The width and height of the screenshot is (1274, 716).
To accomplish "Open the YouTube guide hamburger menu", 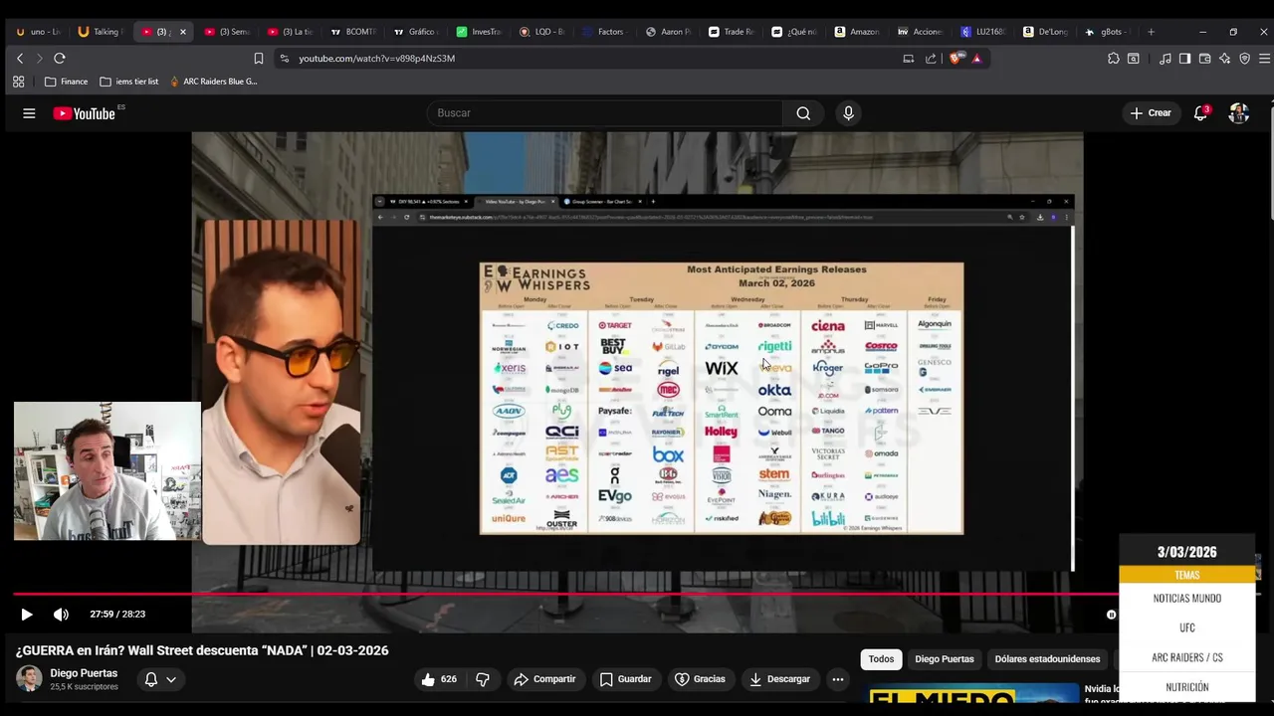I will pos(29,113).
